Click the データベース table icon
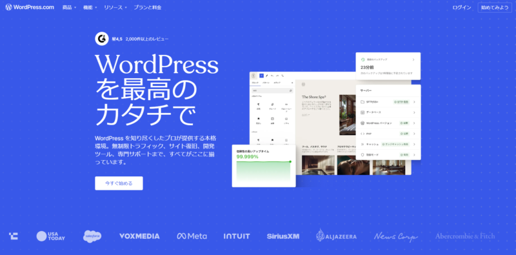Screen dimensions: 516x255 362,112
